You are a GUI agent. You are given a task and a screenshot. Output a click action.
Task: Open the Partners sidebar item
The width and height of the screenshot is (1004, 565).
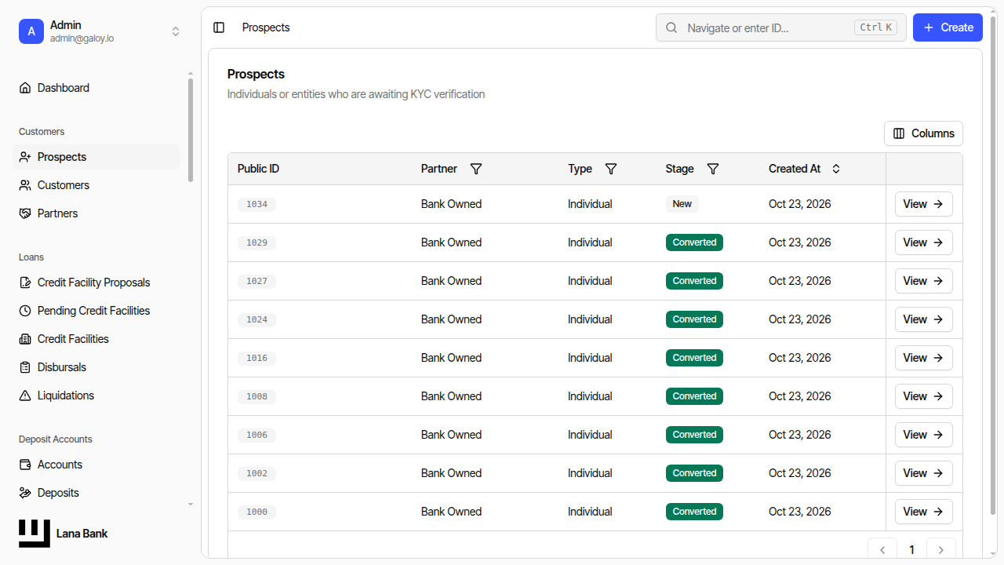[x=96, y=213]
